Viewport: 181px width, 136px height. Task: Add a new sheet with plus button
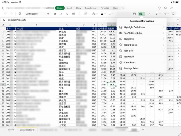tap(143, 129)
